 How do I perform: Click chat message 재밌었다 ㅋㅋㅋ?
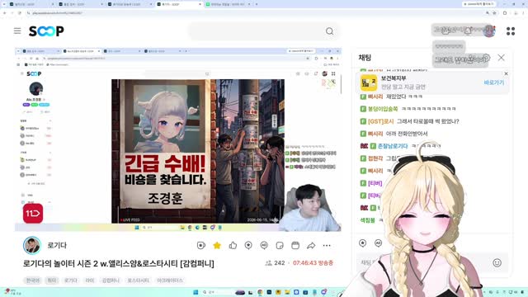404,97
